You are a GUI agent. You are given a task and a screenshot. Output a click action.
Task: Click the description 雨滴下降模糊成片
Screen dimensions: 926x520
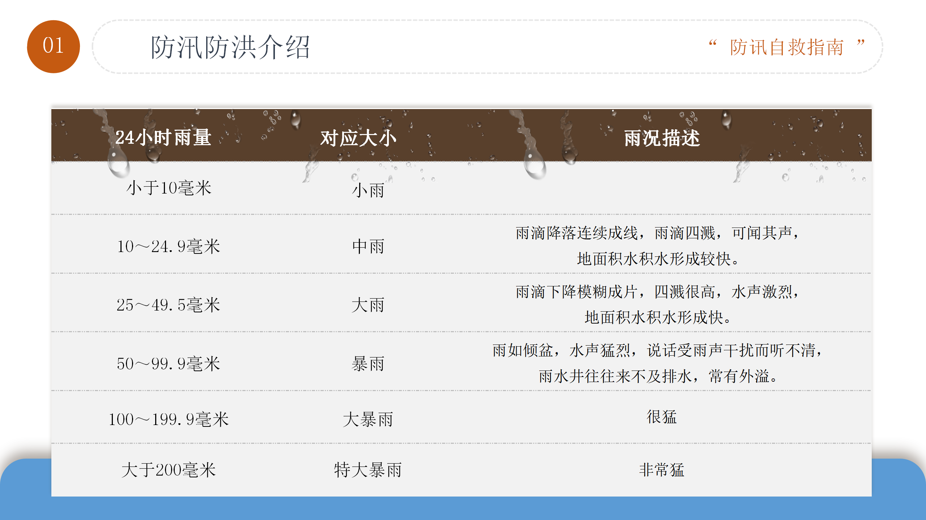(x=577, y=292)
